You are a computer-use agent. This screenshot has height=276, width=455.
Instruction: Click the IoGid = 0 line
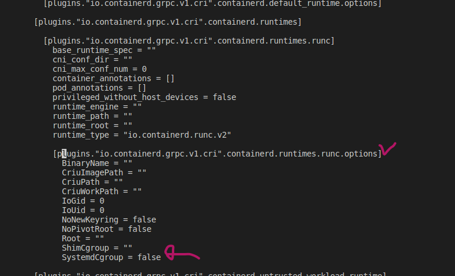[x=83, y=201]
